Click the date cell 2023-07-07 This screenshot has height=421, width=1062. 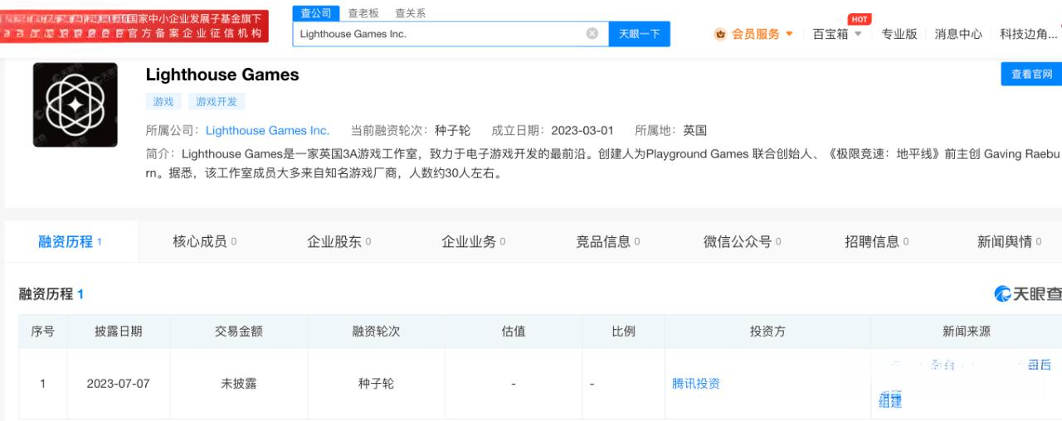[x=118, y=384]
